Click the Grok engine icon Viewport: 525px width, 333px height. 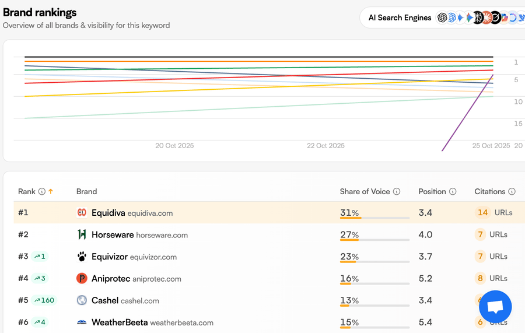[495, 18]
